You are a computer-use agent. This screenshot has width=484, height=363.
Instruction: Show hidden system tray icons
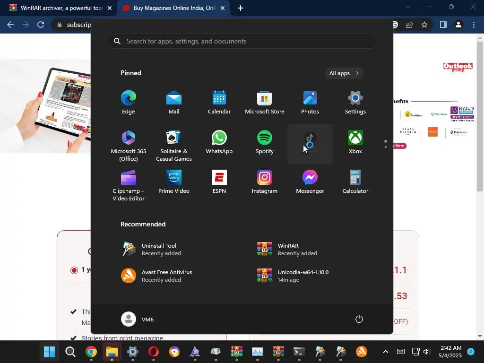[x=386, y=352]
